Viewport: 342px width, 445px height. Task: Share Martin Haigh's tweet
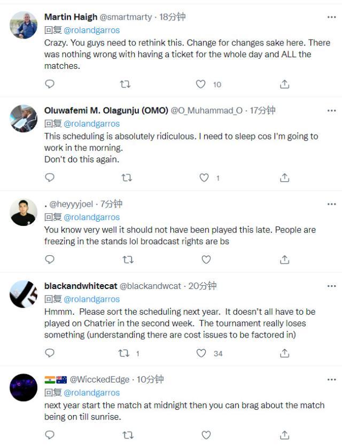click(x=285, y=84)
